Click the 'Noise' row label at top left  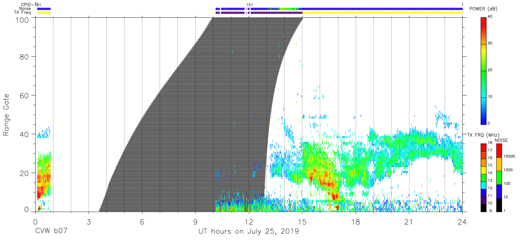point(25,8)
